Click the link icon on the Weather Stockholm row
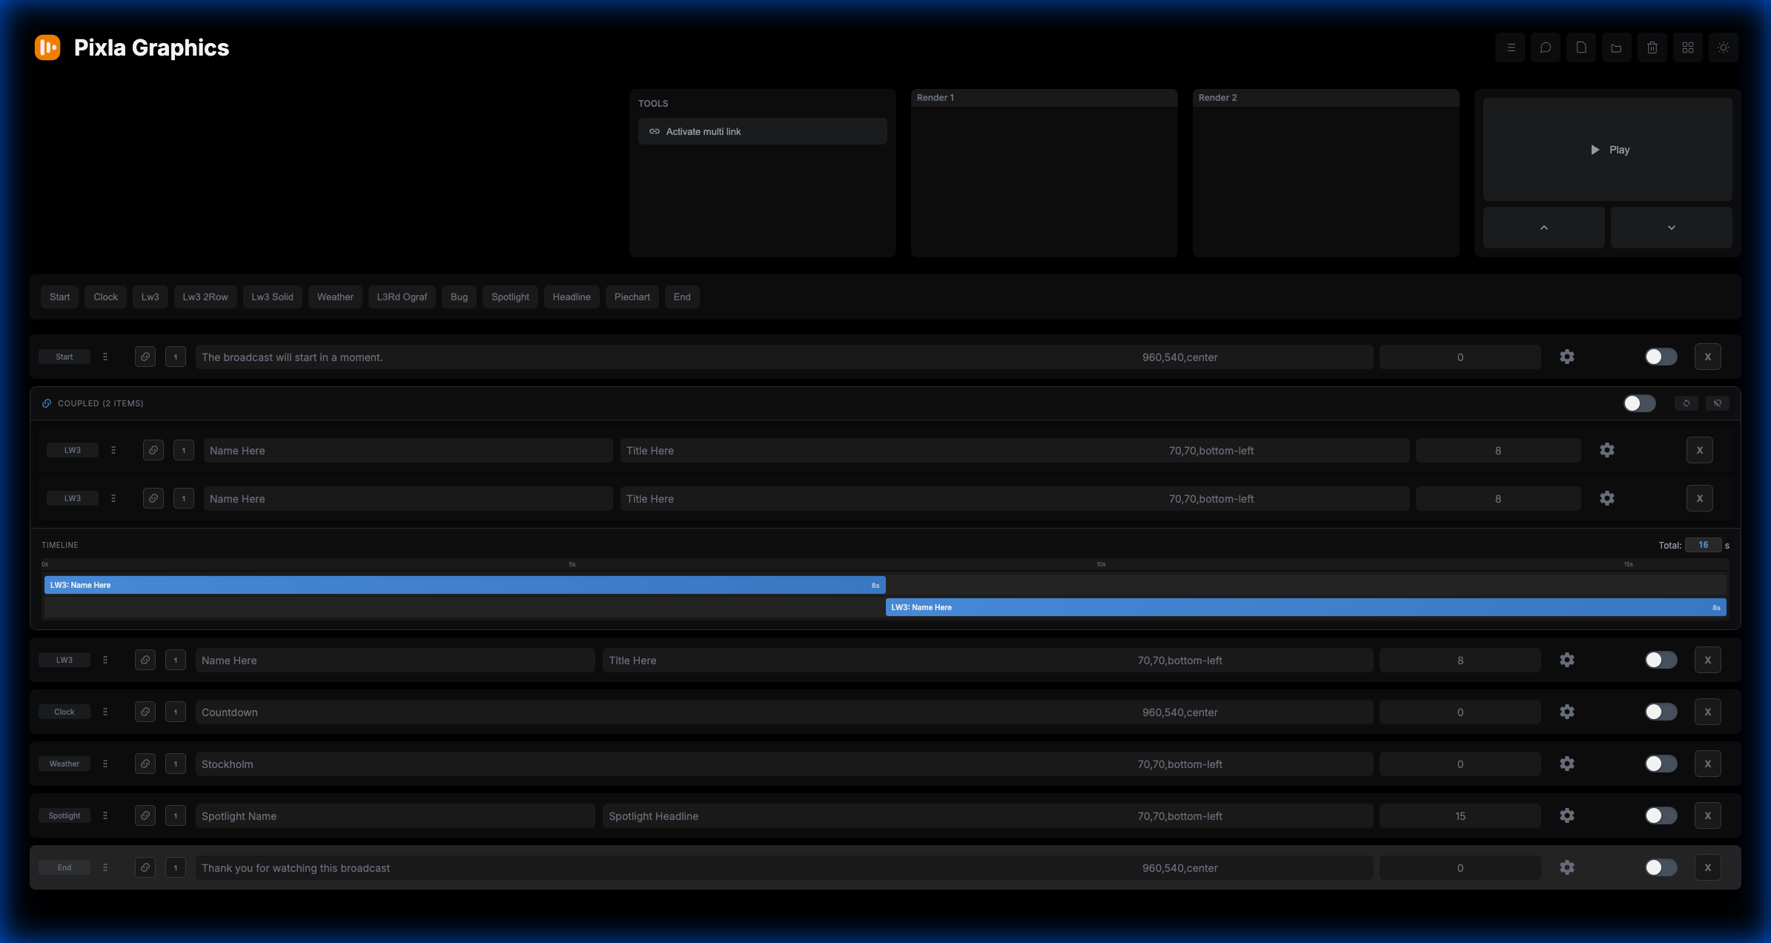 [x=145, y=764]
